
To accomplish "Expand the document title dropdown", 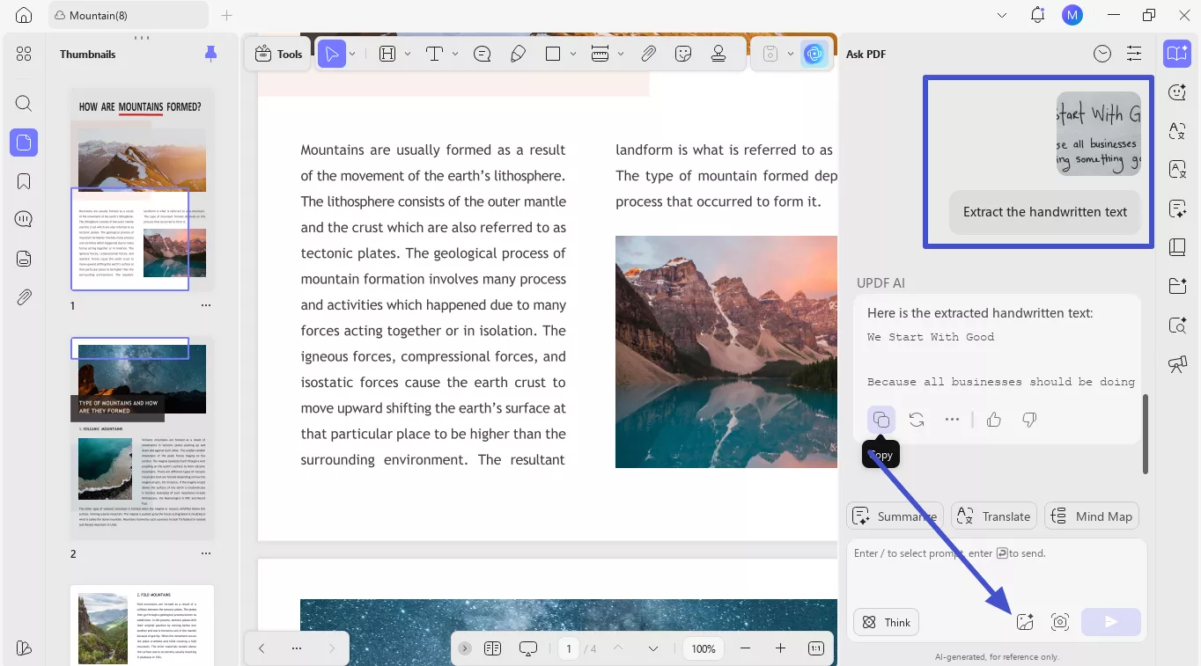I will pyautogui.click(x=1002, y=15).
